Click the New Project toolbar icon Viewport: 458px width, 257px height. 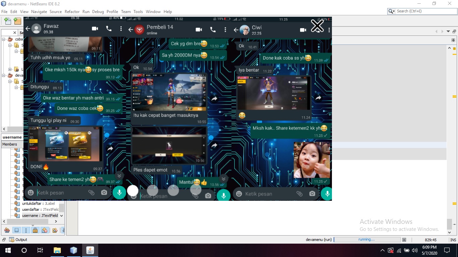pos(17,21)
